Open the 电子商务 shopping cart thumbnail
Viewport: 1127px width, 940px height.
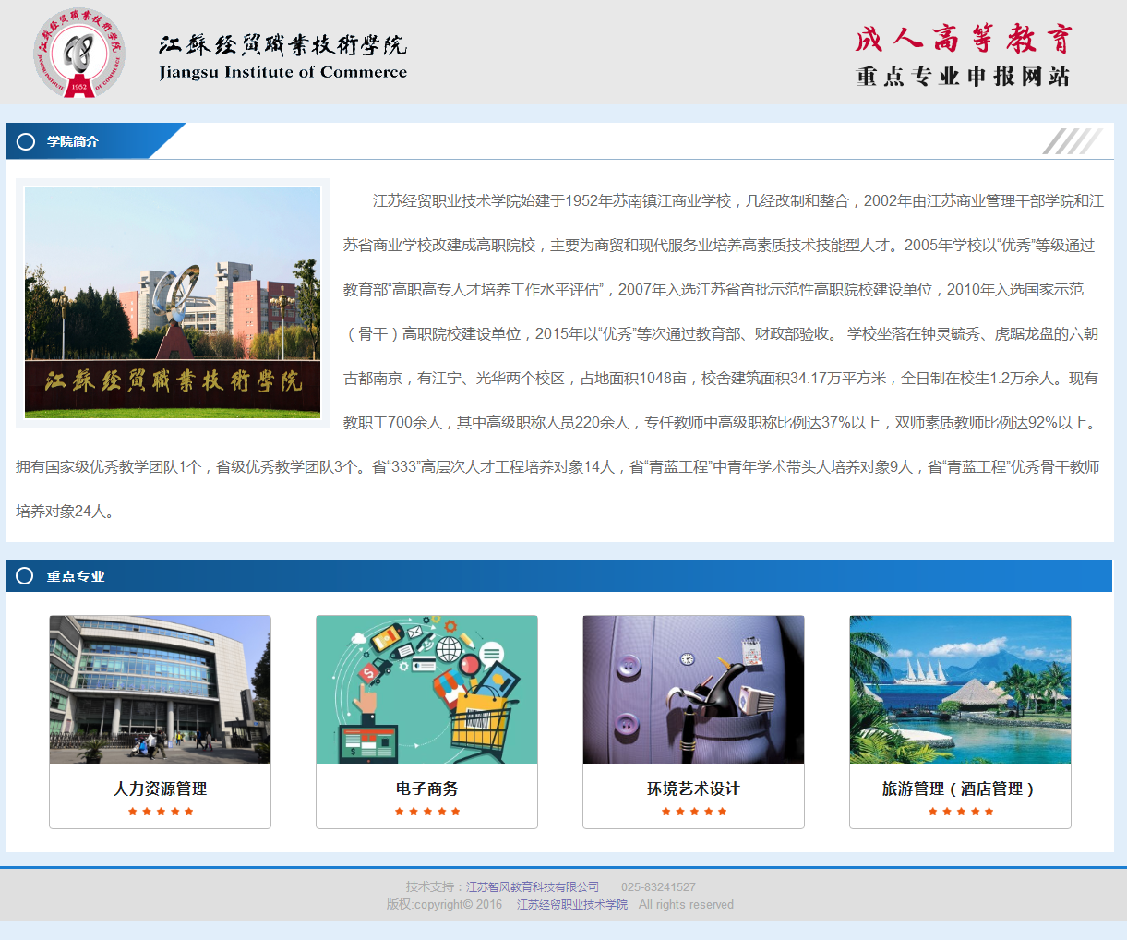point(426,690)
